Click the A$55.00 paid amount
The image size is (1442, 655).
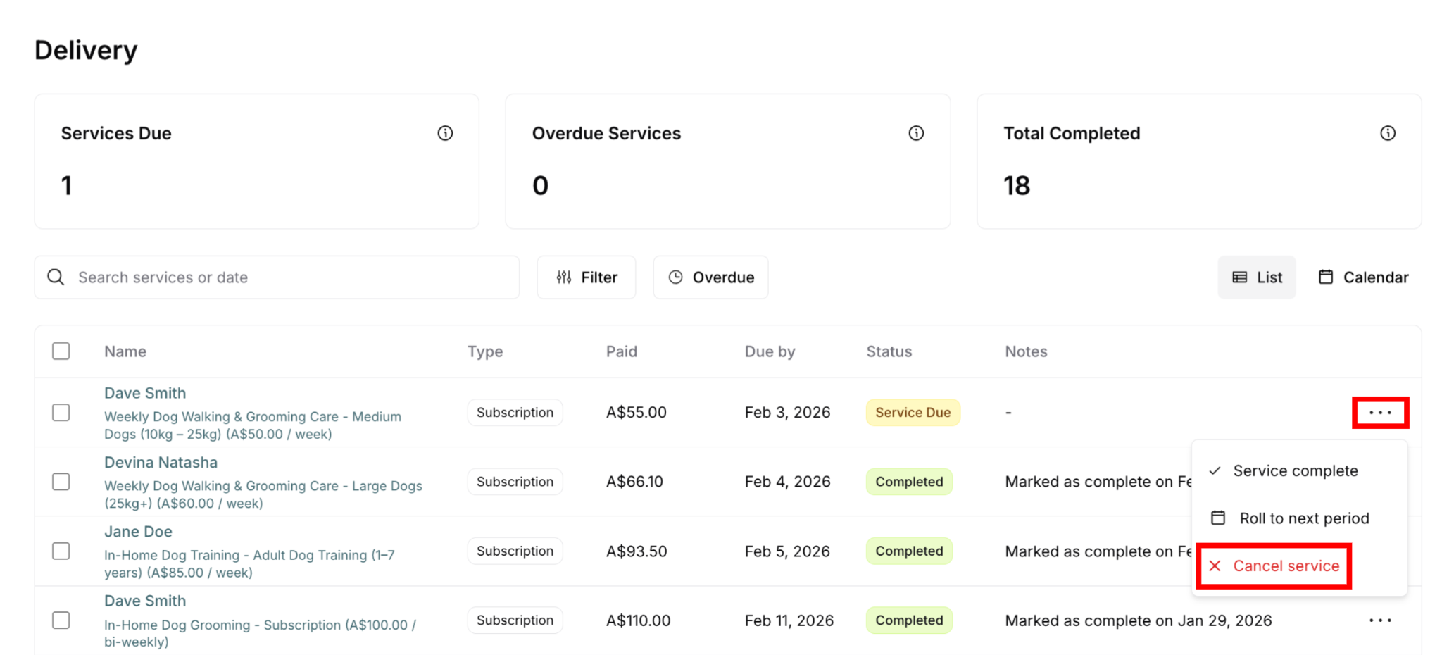pyautogui.click(x=637, y=413)
